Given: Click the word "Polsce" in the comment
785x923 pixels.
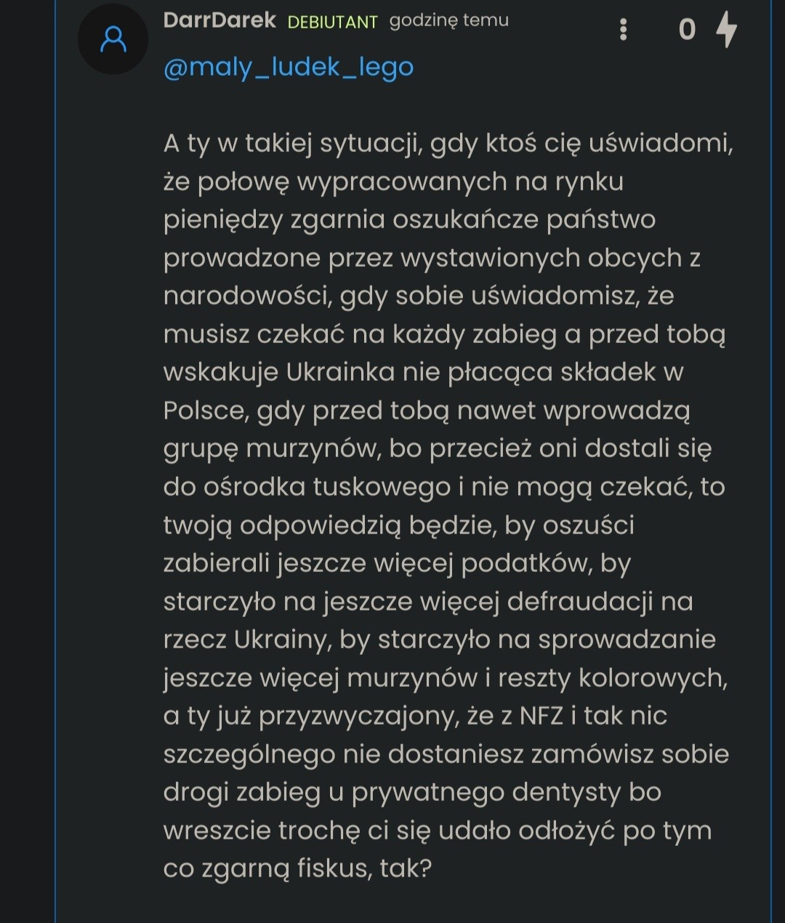Looking at the screenshot, I should point(205,411).
